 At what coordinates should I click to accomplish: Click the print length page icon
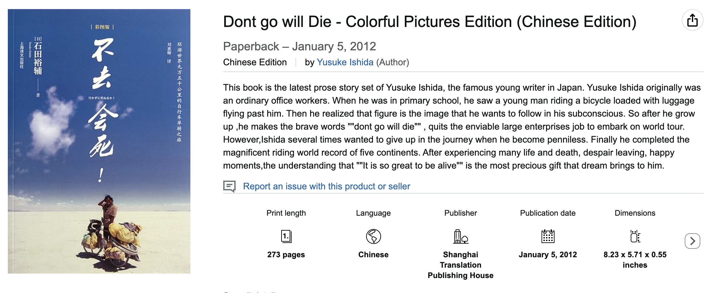(286, 236)
